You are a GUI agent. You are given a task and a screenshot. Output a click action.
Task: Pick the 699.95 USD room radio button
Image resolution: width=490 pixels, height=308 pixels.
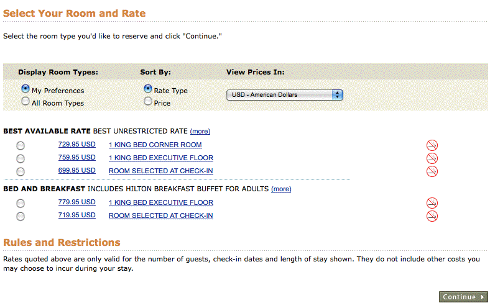pos(21,171)
